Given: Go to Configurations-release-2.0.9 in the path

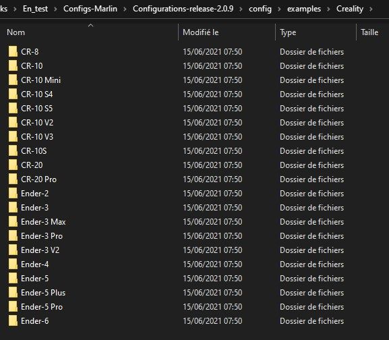Looking at the screenshot, I should tap(183, 9).
